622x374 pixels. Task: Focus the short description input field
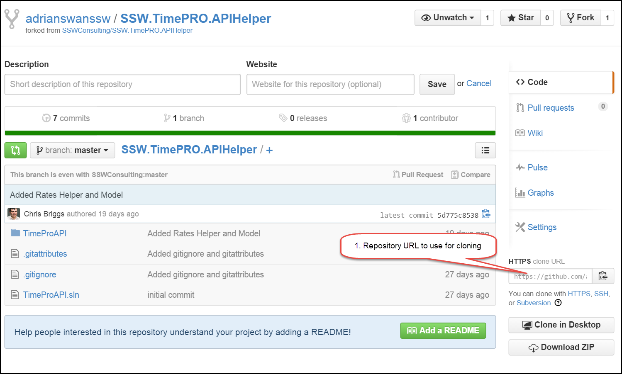(122, 84)
